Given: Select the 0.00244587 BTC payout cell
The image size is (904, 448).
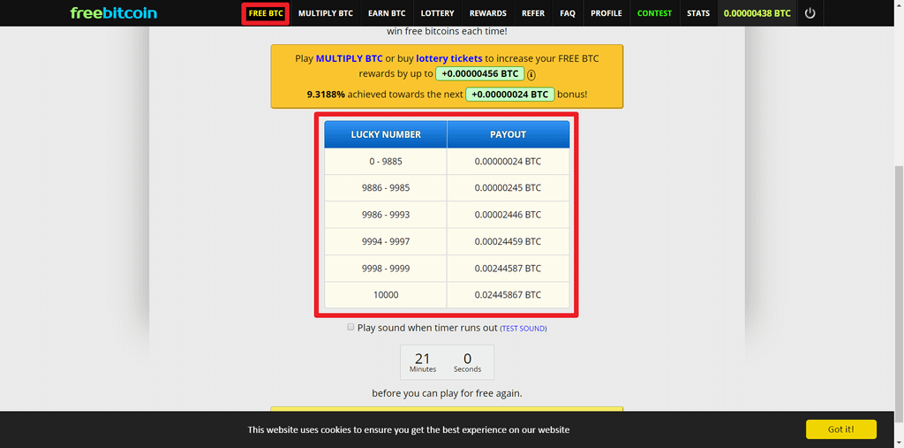Looking at the screenshot, I should coord(508,269).
